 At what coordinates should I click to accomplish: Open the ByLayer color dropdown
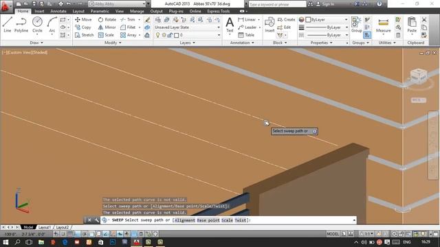[327, 20]
